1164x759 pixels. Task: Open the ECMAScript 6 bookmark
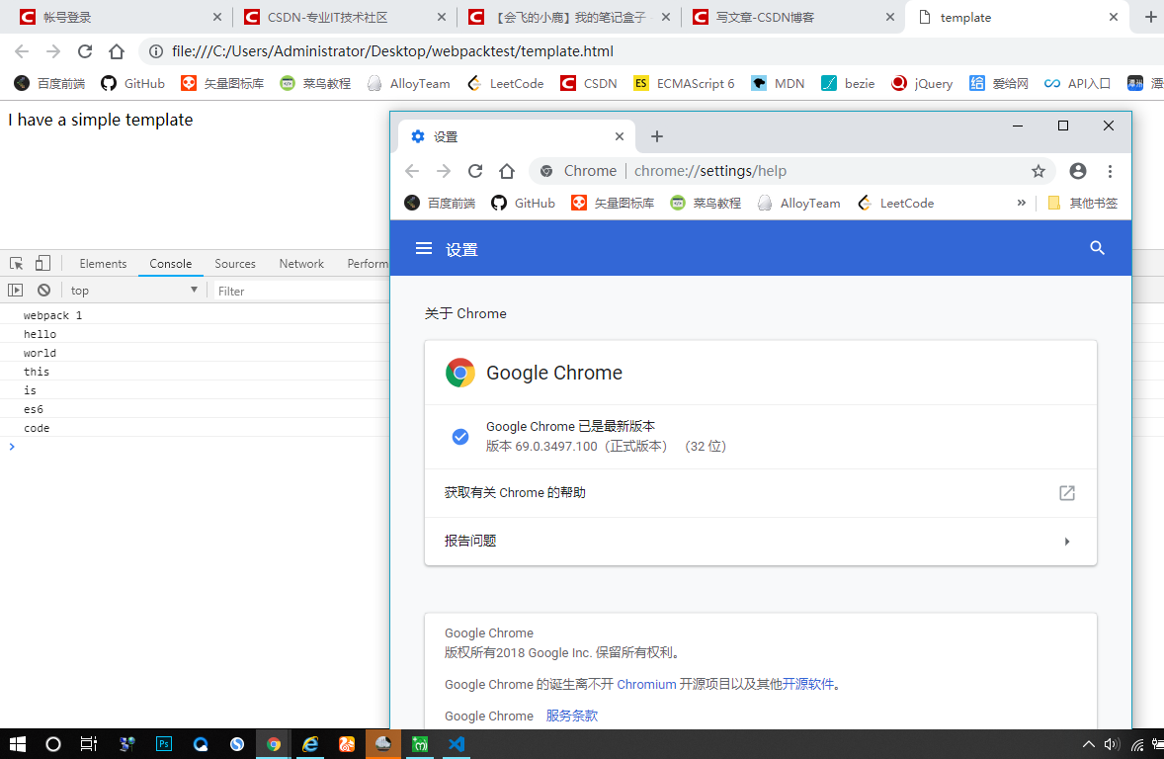tap(684, 83)
